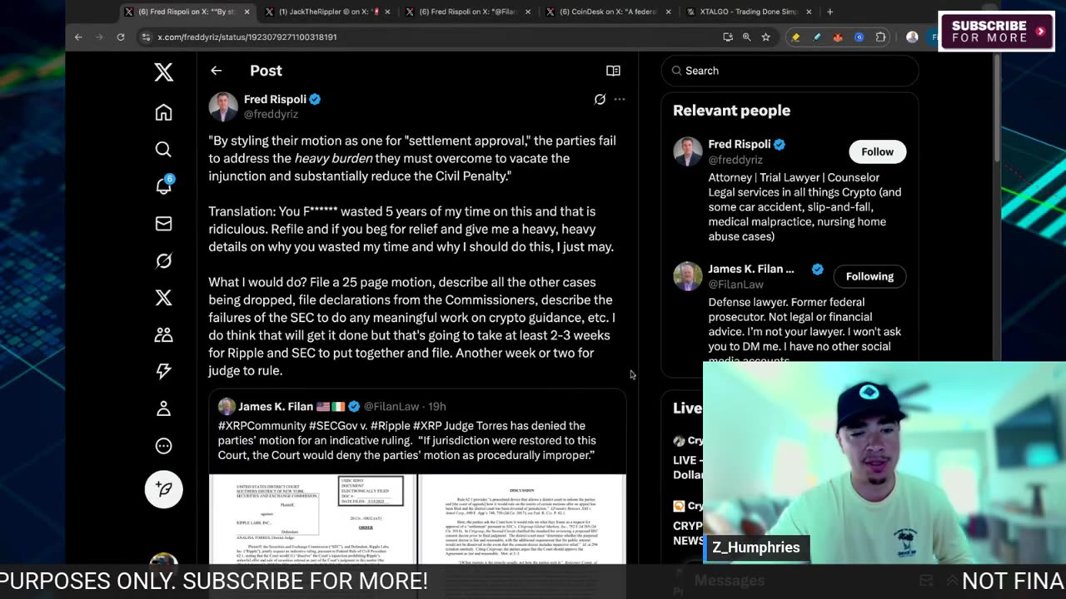The image size is (1066, 599).
Task: Click Grok explain icon on Fred's post
Action: coord(600,99)
